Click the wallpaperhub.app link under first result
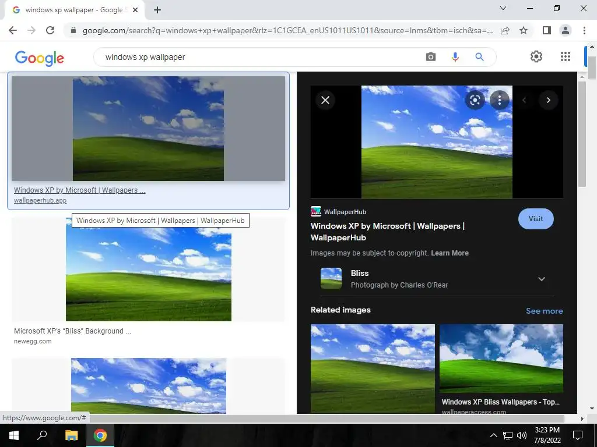Image resolution: width=597 pixels, height=447 pixels. coord(40,200)
